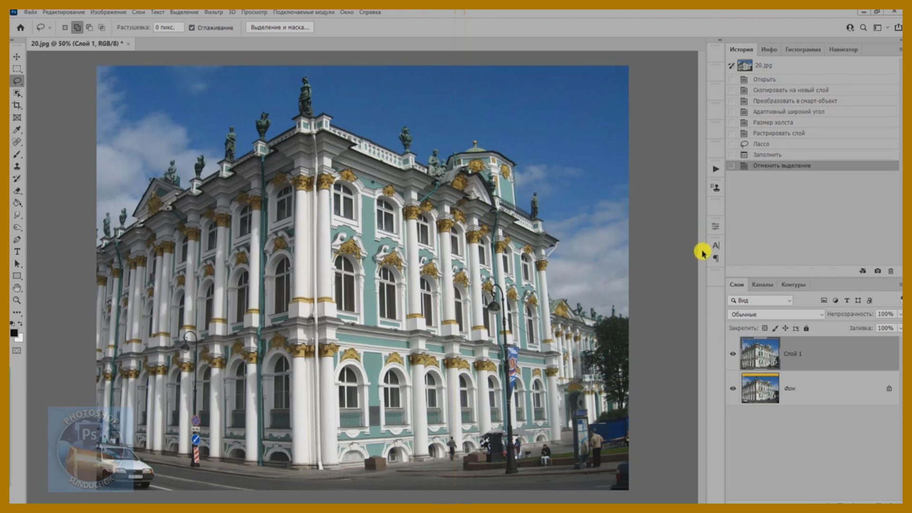This screenshot has width=912, height=513.
Task: Select the Hand tool
Action: (x=17, y=288)
